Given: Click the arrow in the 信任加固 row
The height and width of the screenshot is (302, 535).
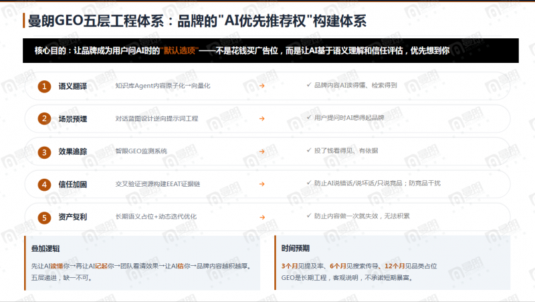Looking at the screenshot, I should [261, 183].
